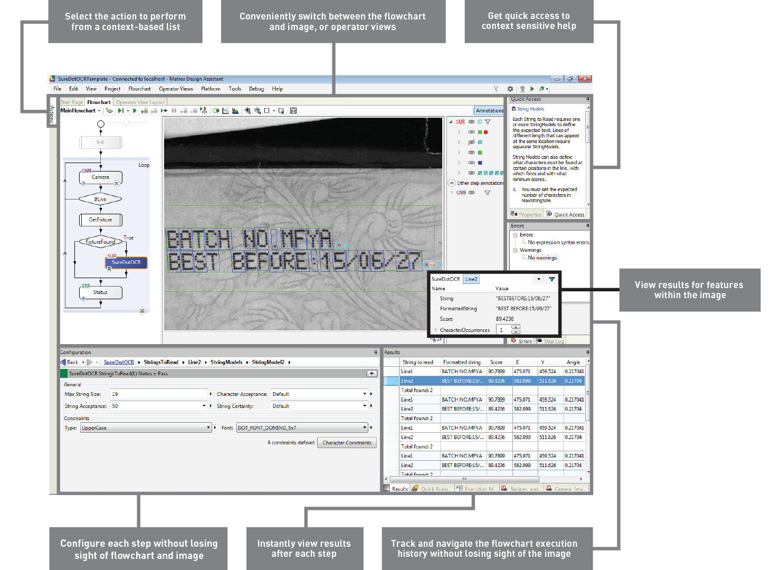
Task: Open the Character Acceptance dropdown
Action: pyautogui.click(x=365, y=394)
